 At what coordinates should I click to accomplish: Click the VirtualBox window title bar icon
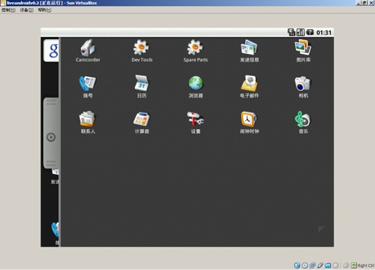point(3,3)
